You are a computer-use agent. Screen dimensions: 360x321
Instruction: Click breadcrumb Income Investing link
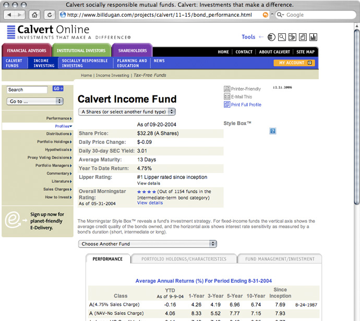pos(113,76)
